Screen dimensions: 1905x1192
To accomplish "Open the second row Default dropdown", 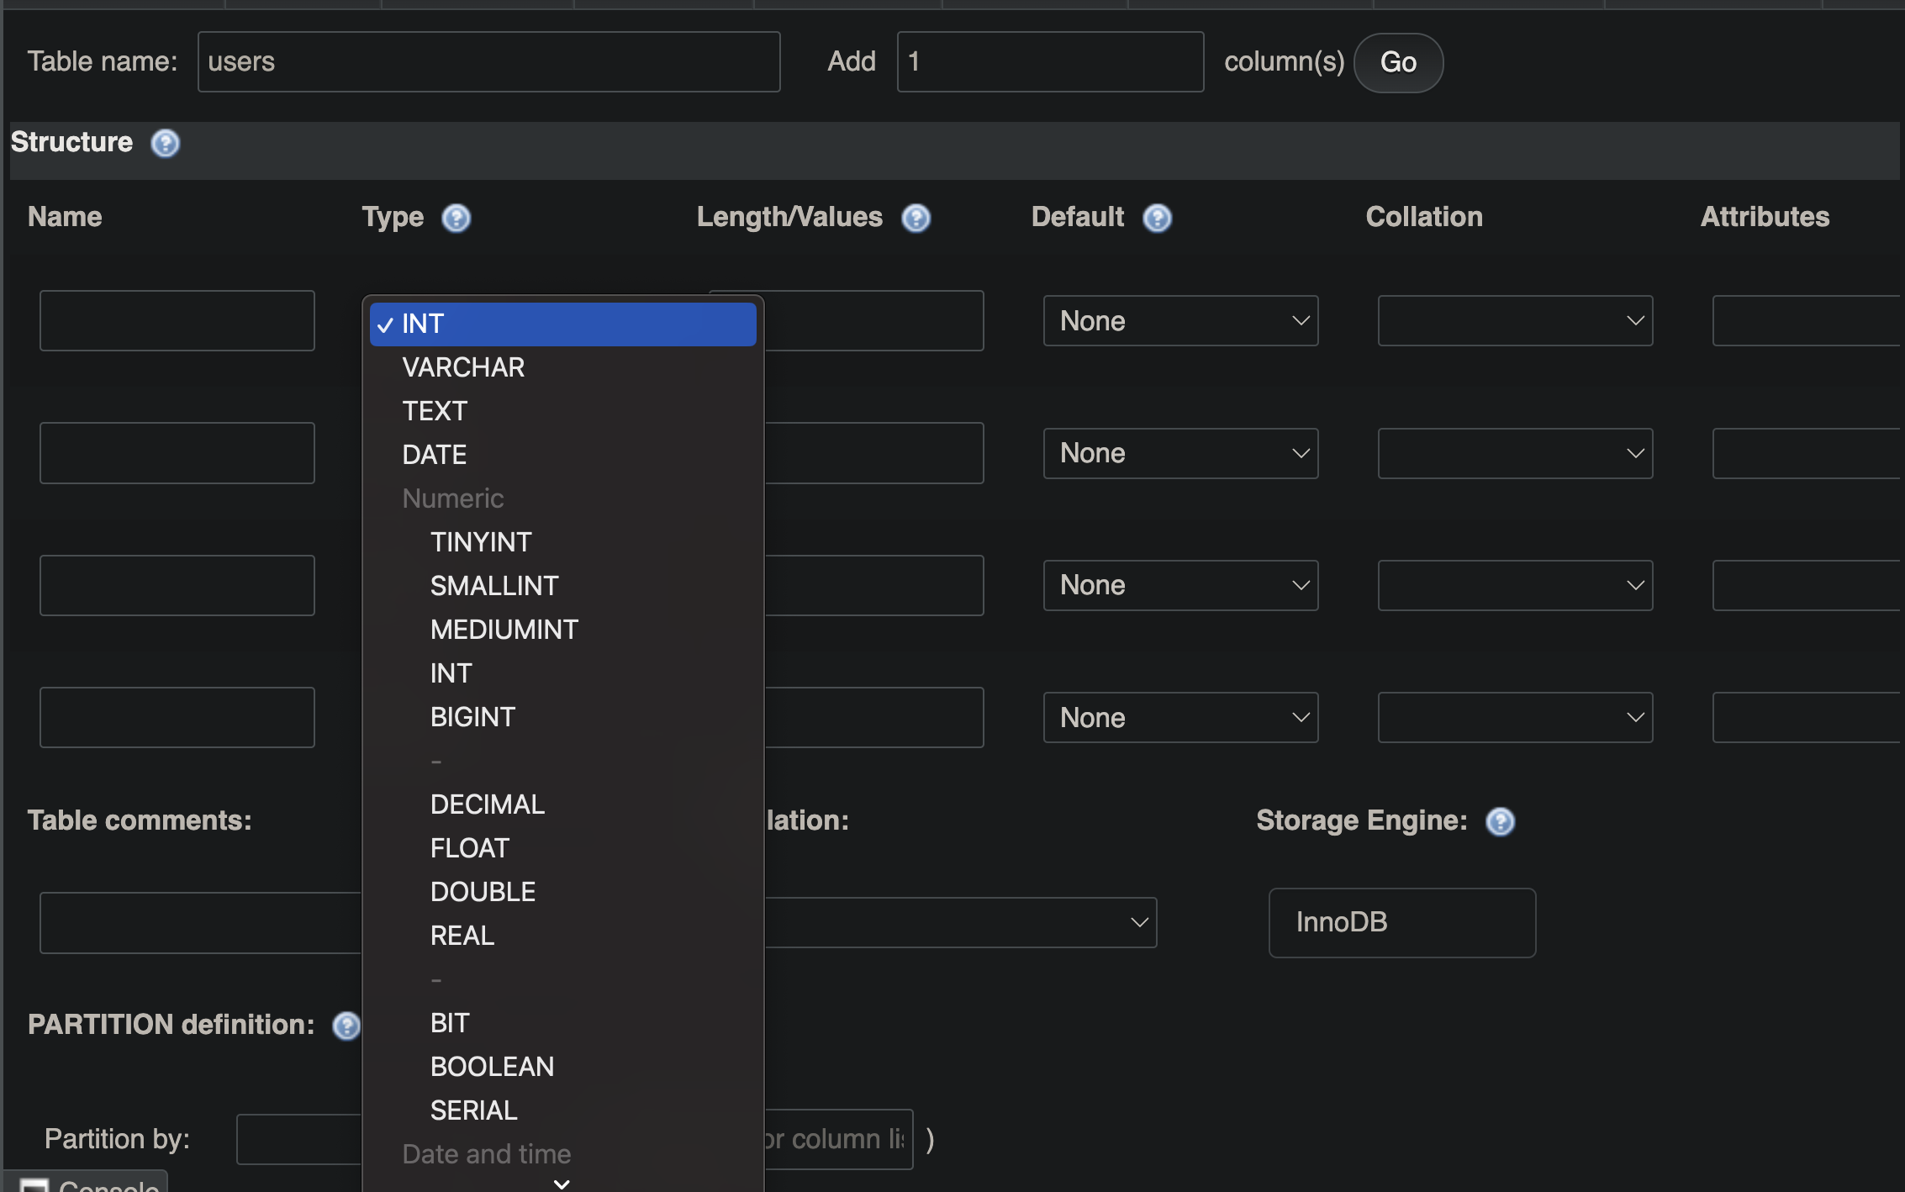I will pos(1180,453).
